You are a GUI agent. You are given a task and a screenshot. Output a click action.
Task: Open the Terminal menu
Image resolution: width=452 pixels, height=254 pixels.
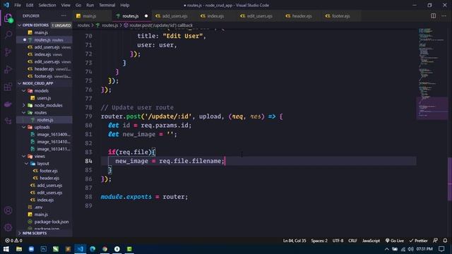[107, 5]
